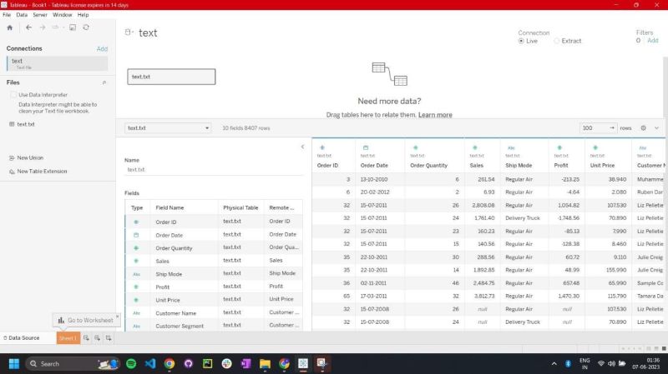Select the text.txt table on canvas
Screen dimensions: 668x374
(171, 77)
